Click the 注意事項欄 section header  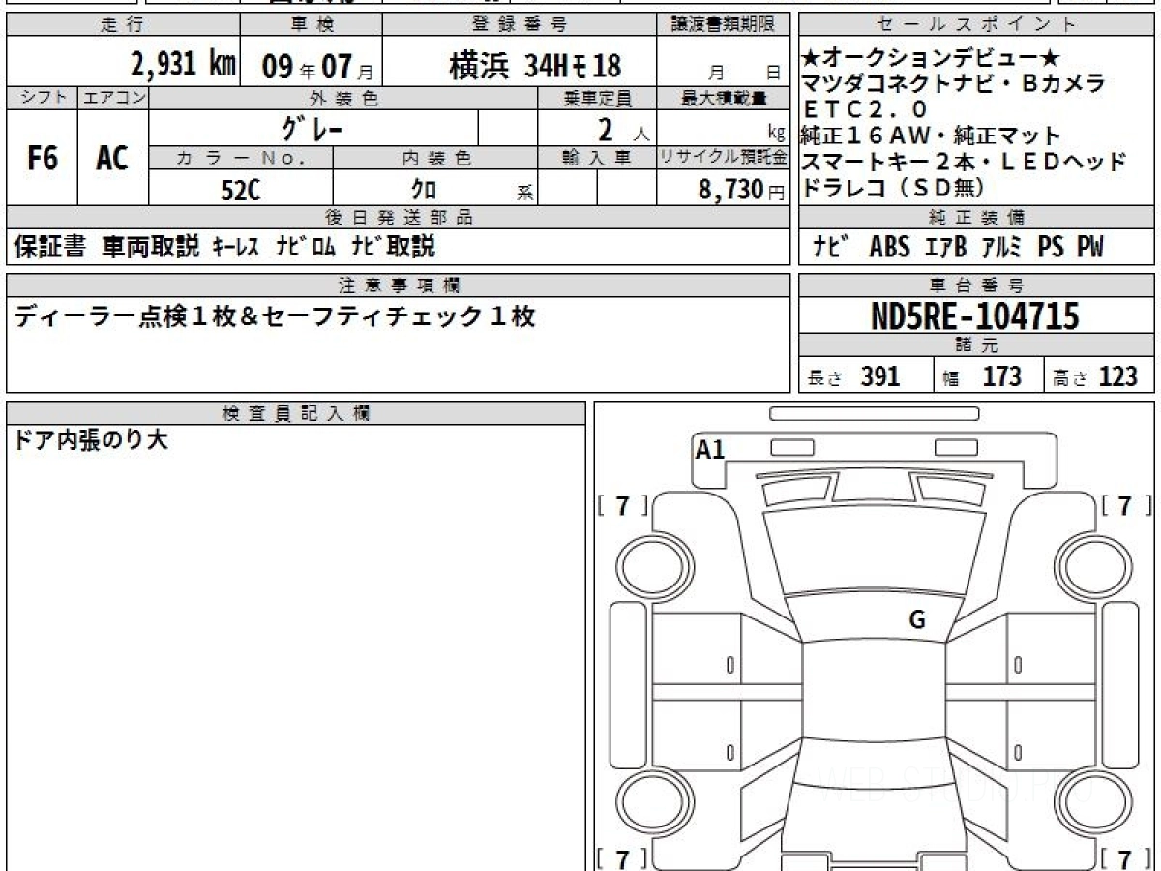(399, 285)
